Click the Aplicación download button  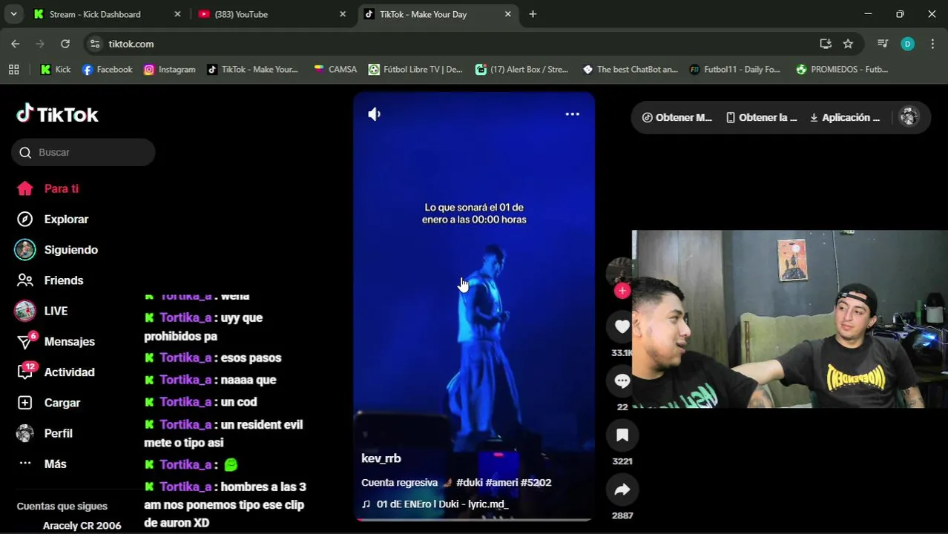844,117
